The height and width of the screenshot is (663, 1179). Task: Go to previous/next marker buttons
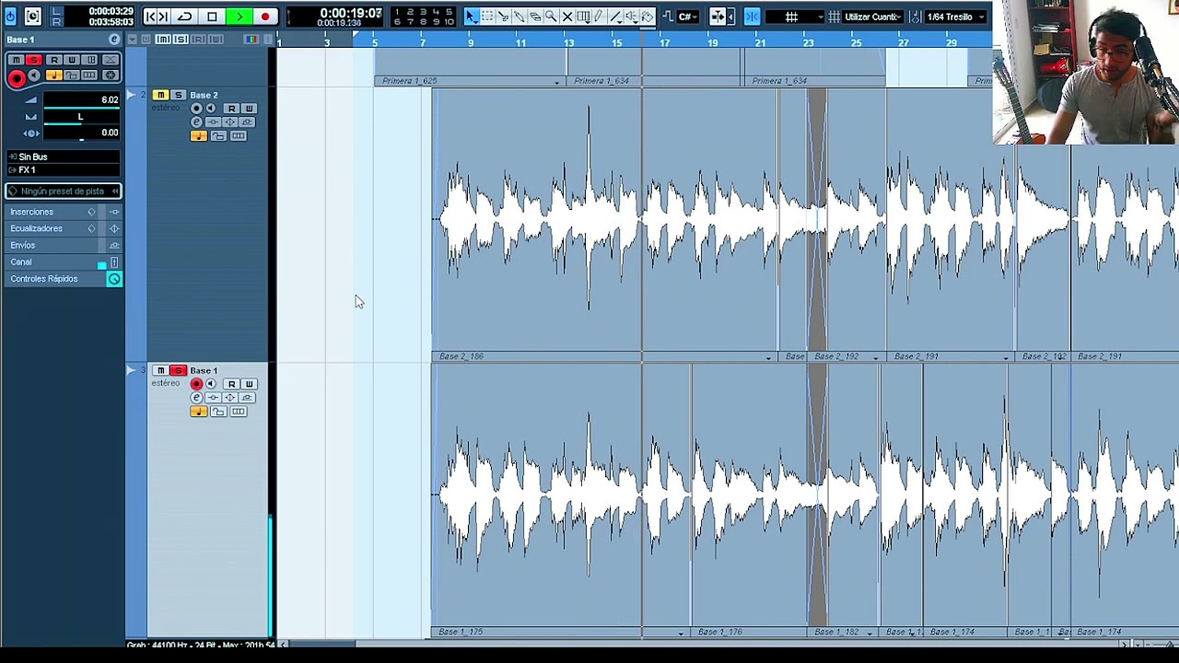tap(157, 17)
